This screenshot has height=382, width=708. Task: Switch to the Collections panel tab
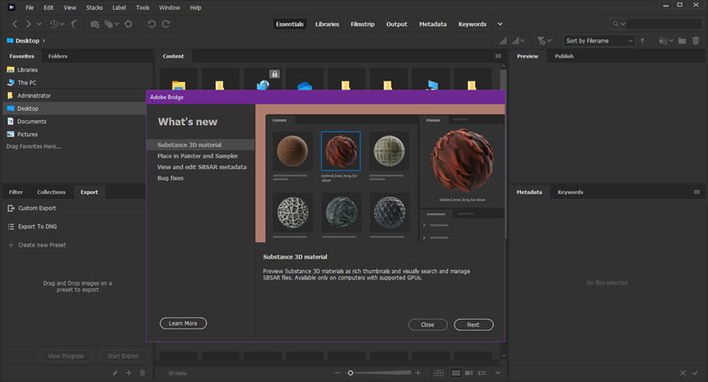click(51, 192)
